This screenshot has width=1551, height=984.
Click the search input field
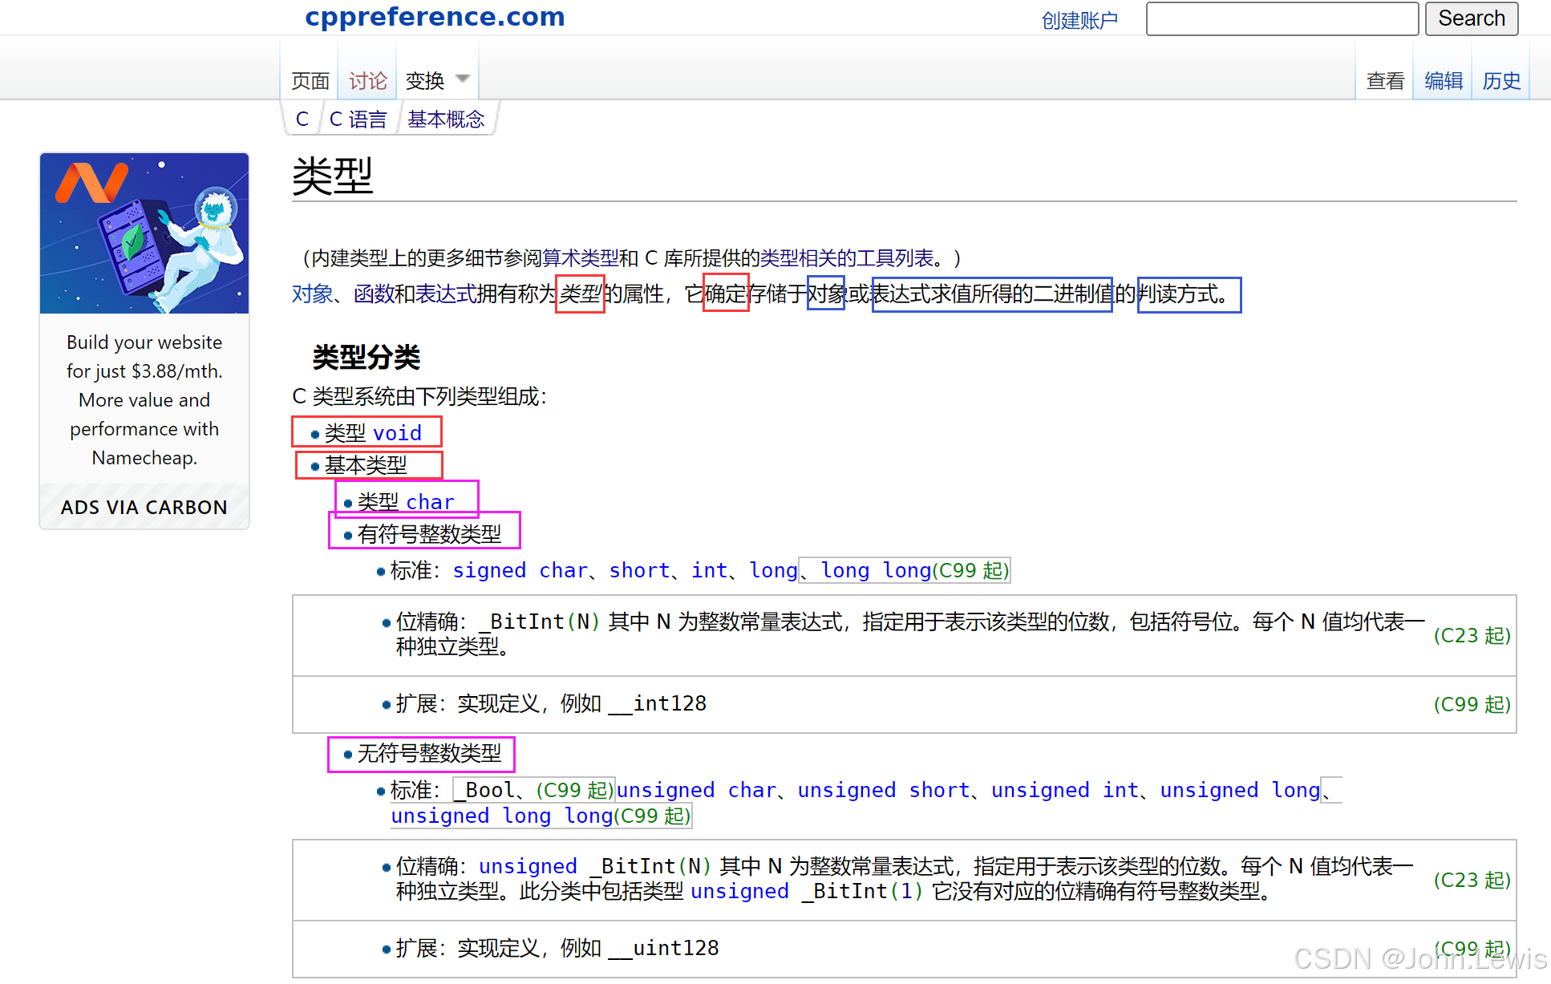click(1282, 18)
